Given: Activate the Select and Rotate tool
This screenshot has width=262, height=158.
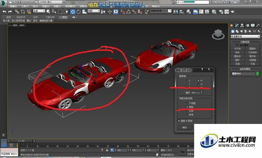Looking at the screenshot, I should [x=79, y=12].
